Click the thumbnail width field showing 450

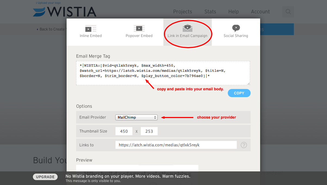click(124, 131)
